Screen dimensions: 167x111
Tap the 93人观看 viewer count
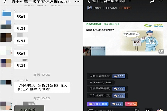tap(112, 8)
